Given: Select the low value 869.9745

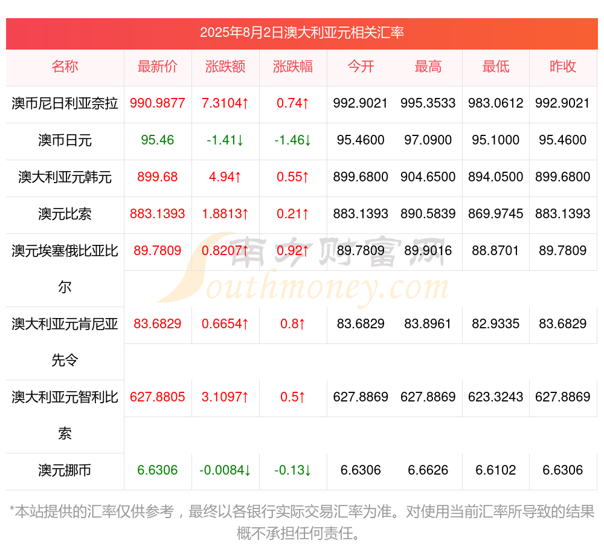Looking at the screenshot, I should click(x=496, y=213).
